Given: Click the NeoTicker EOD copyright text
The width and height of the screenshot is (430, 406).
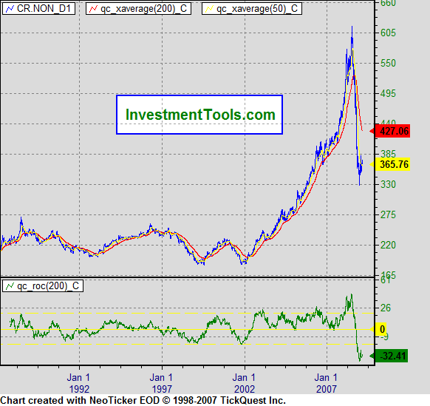Looking at the screenshot, I should [143, 400].
